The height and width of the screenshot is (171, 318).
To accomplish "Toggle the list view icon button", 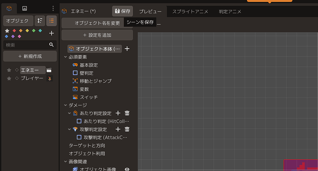I will (52, 21).
